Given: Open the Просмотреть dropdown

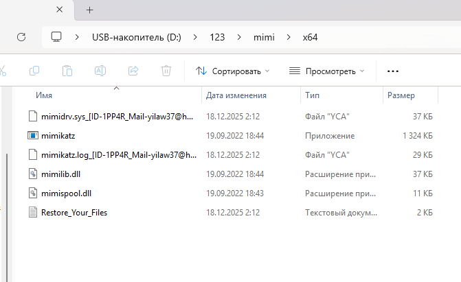Looking at the screenshot, I should click(x=326, y=71).
